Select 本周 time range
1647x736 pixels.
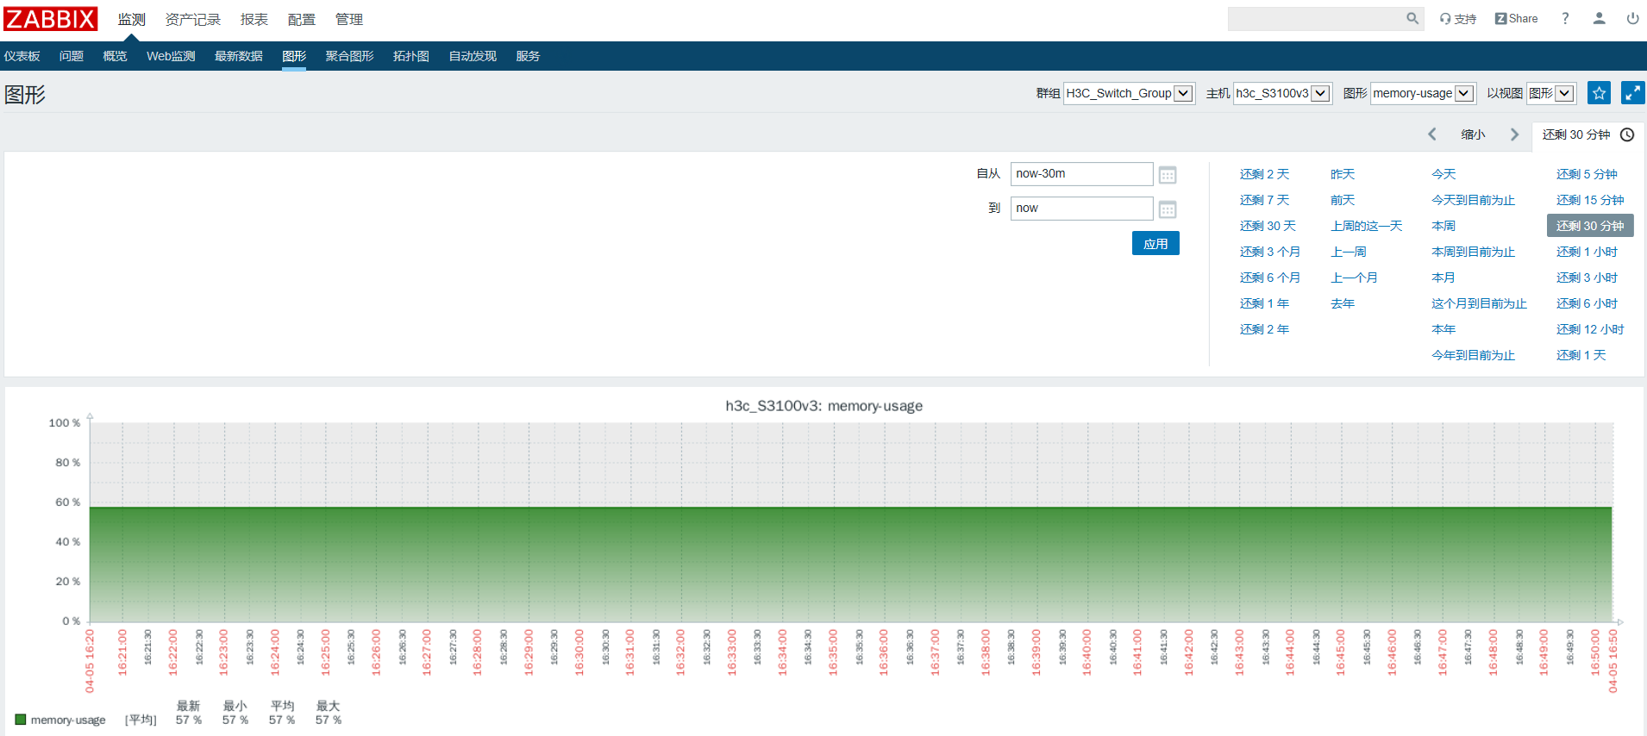pos(1443,226)
